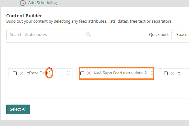Image resolution: width=189 pixels, height=126 pixels.
Task: Check the NVA Supp Feed.extra_data_2 checkbox
Action: (82, 73)
